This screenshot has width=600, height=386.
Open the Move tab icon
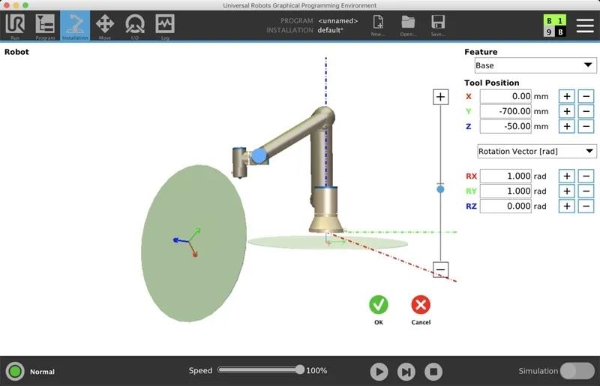tap(105, 26)
